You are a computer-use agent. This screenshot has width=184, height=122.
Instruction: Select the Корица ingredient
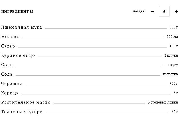tap(10, 93)
